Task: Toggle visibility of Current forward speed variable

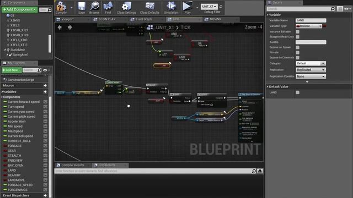Action: pyautogui.click(x=45, y=102)
